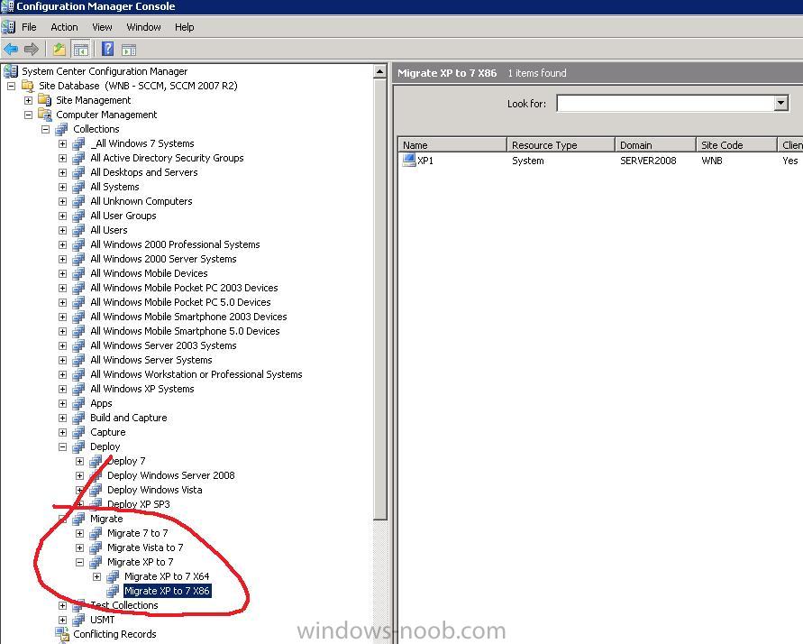Toggle the Show/Hide Console Tree icon

point(81,50)
